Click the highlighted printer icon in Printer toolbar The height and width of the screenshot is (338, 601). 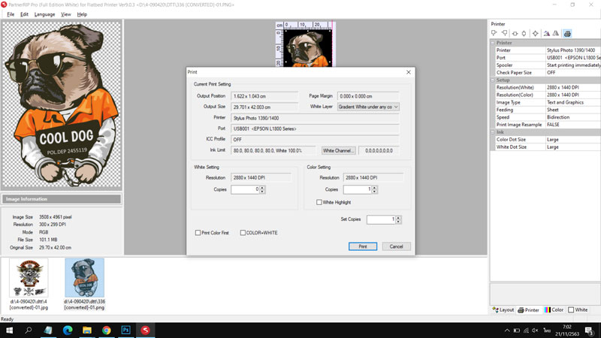click(567, 33)
